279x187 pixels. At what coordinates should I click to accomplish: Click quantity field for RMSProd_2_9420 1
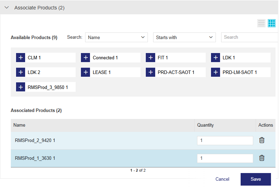point(225,140)
